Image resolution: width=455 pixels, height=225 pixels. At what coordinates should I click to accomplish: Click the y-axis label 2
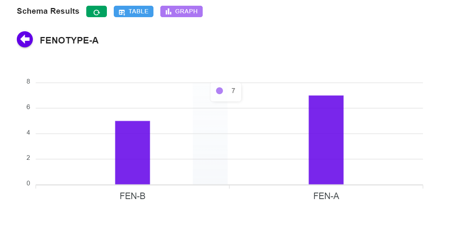(x=28, y=158)
